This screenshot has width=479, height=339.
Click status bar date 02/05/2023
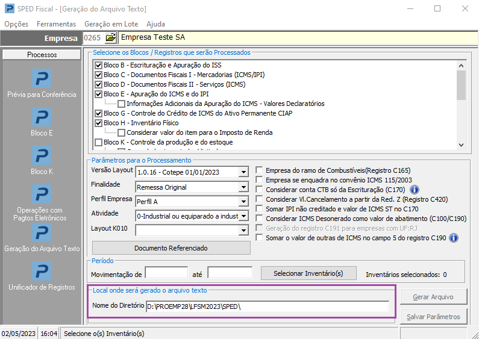(x=19, y=334)
